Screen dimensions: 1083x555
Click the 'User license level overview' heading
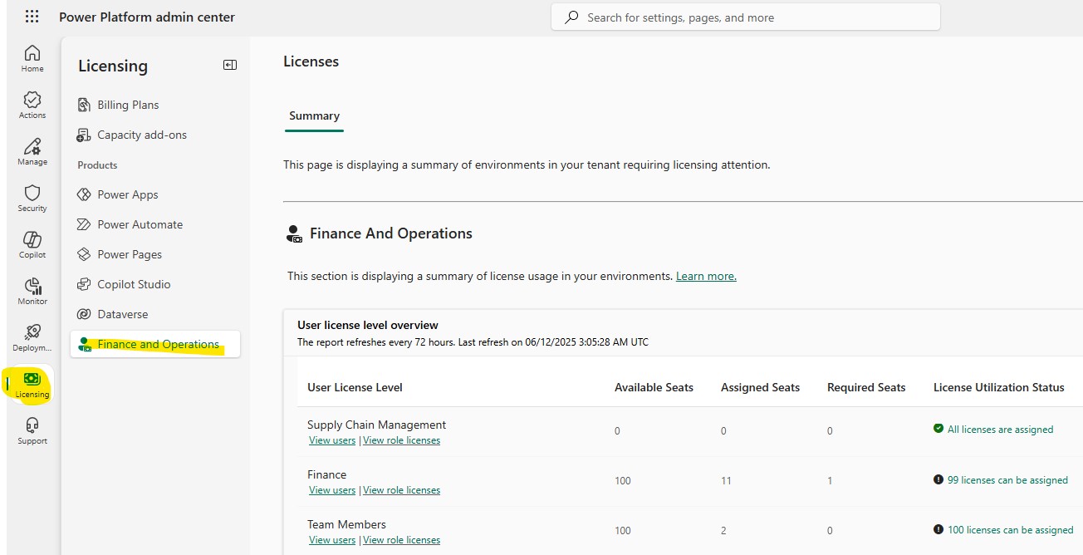(368, 325)
